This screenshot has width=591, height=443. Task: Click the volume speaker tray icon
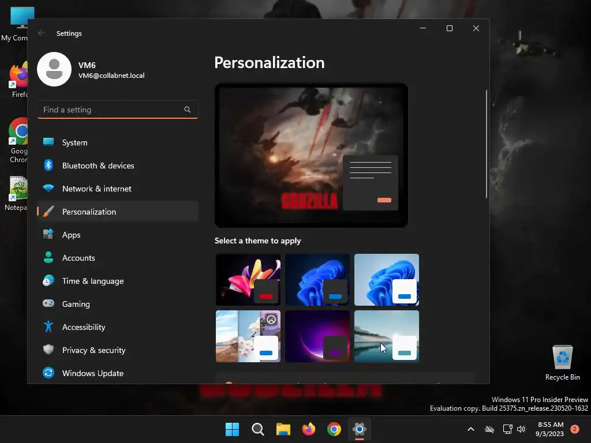click(521, 429)
